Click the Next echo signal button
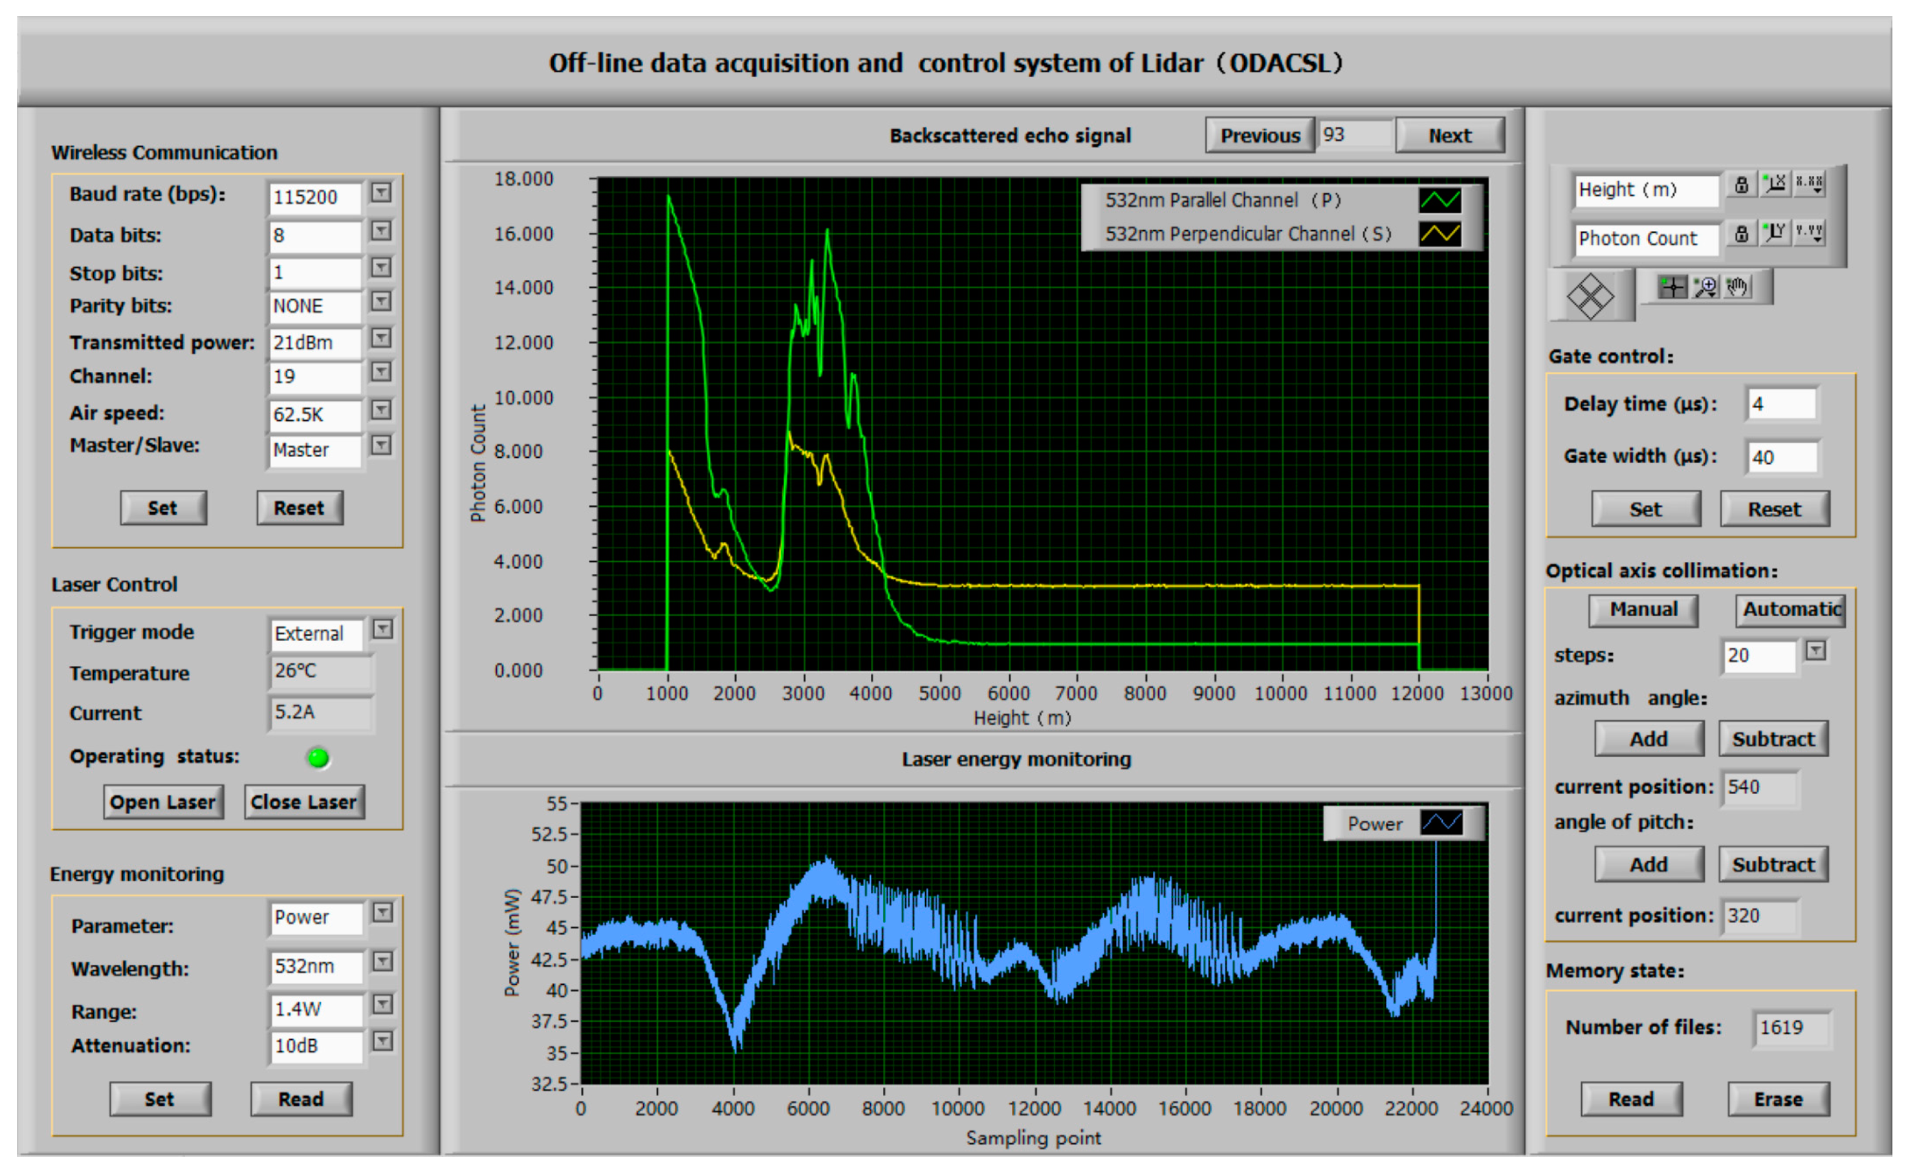This screenshot has width=1906, height=1173. point(1450,136)
